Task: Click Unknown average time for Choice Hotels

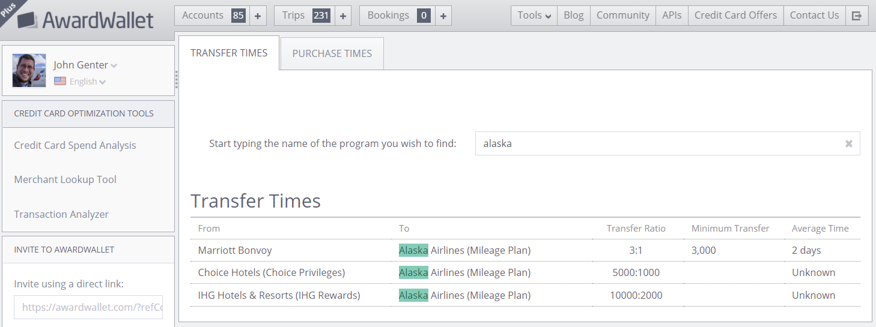Action: 814,272
